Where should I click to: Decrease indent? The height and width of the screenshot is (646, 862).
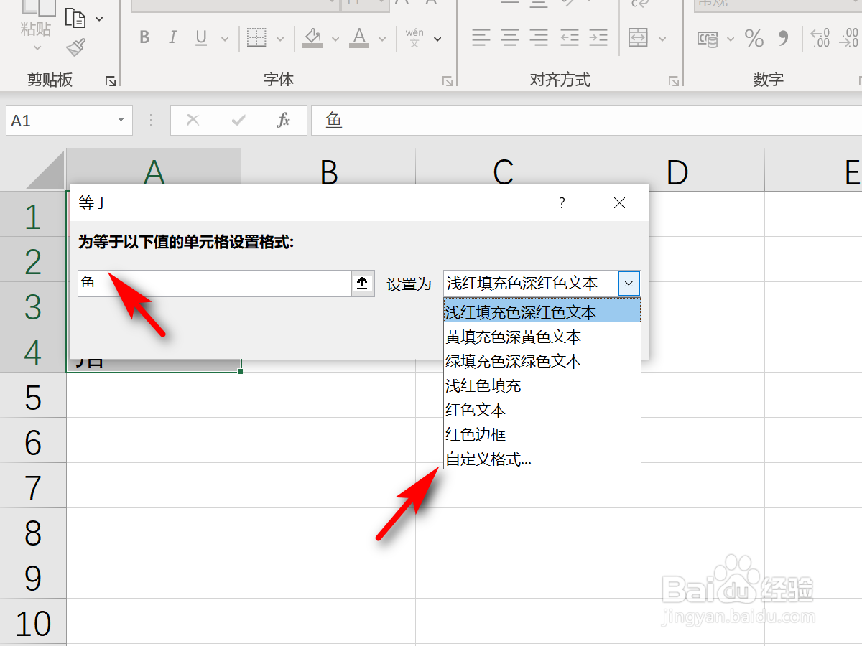pos(570,37)
